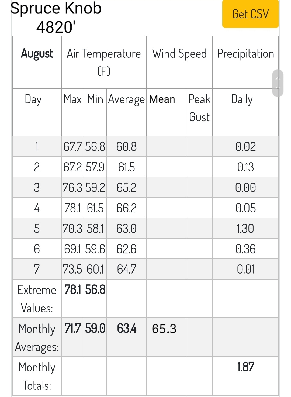Screen dimensions: 291x397
Task: Click the Get CSV button
Action: point(250,14)
